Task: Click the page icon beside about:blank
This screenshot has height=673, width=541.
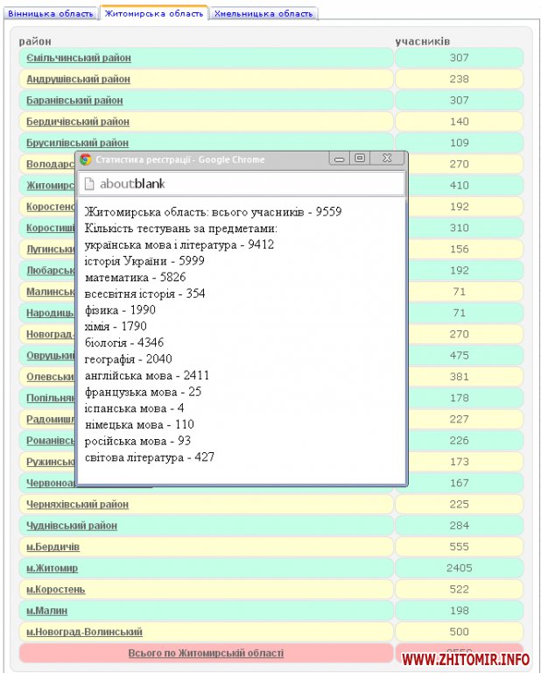Action: 88,184
